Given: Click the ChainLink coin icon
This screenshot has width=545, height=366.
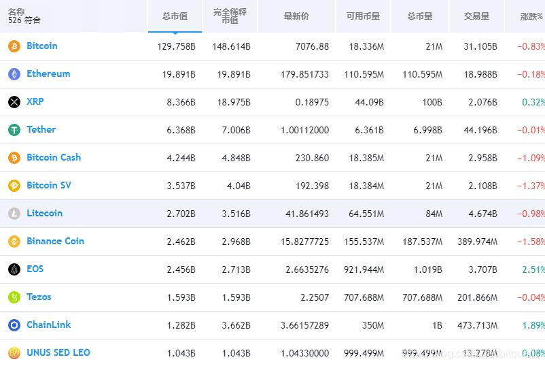Looking at the screenshot, I should pos(14,325).
